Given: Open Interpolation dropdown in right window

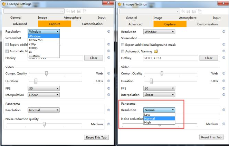Looking at the screenshot, I should pyautogui.click(x=159, y=95).
